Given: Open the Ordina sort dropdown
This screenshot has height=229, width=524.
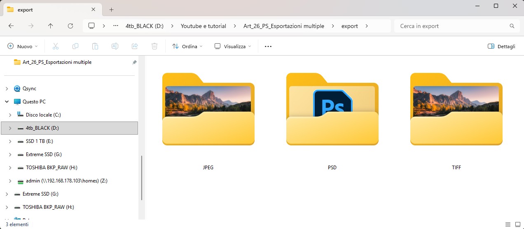Looking at the screenshot, I should pyautogui.click(x=187, y=47).
